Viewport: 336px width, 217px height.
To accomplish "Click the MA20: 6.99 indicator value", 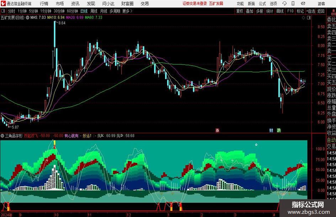I will 75,17.
